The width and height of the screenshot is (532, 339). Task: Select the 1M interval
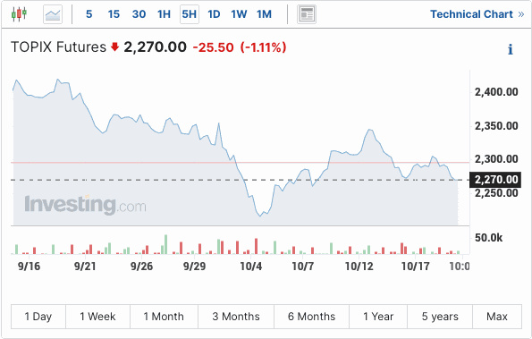(265, 14)
